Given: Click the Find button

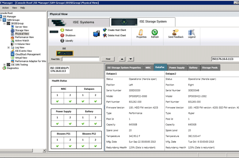Looking at the screenshot, I should (108, 59).
